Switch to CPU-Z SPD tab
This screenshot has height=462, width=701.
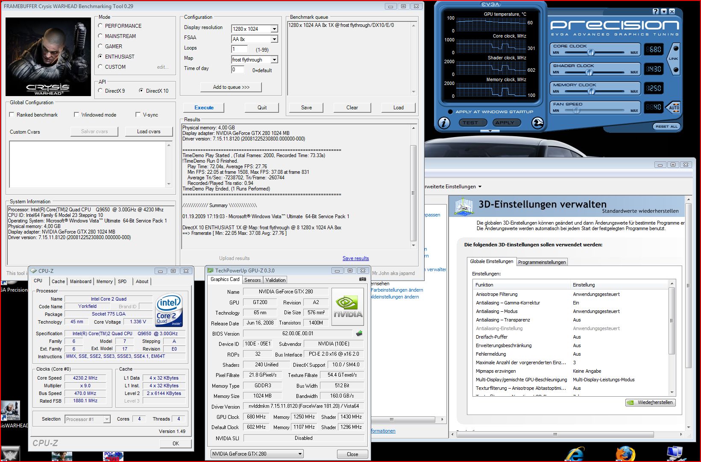pyautogui.click(x=122, y=281)
